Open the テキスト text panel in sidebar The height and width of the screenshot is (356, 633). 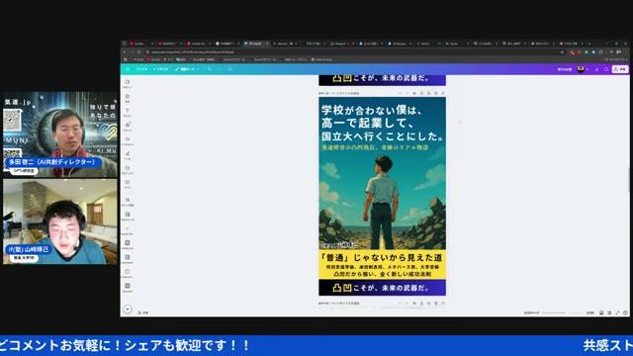click(x=128, y=112)
